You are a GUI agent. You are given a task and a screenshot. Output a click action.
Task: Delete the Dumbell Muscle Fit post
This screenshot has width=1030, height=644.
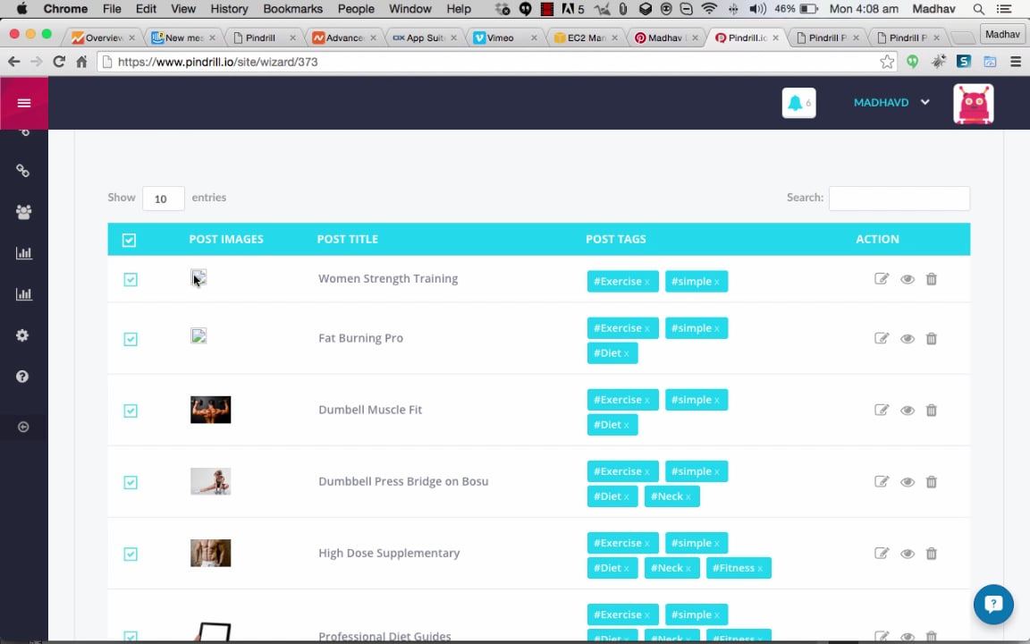[x=931, y=411]
